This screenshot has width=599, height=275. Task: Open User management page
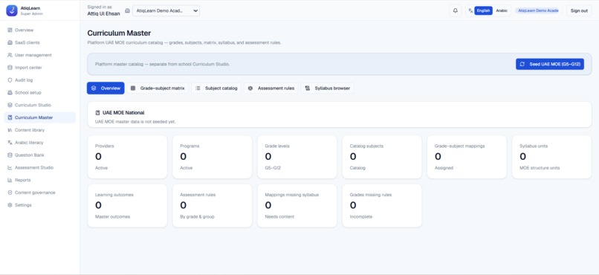39,55
